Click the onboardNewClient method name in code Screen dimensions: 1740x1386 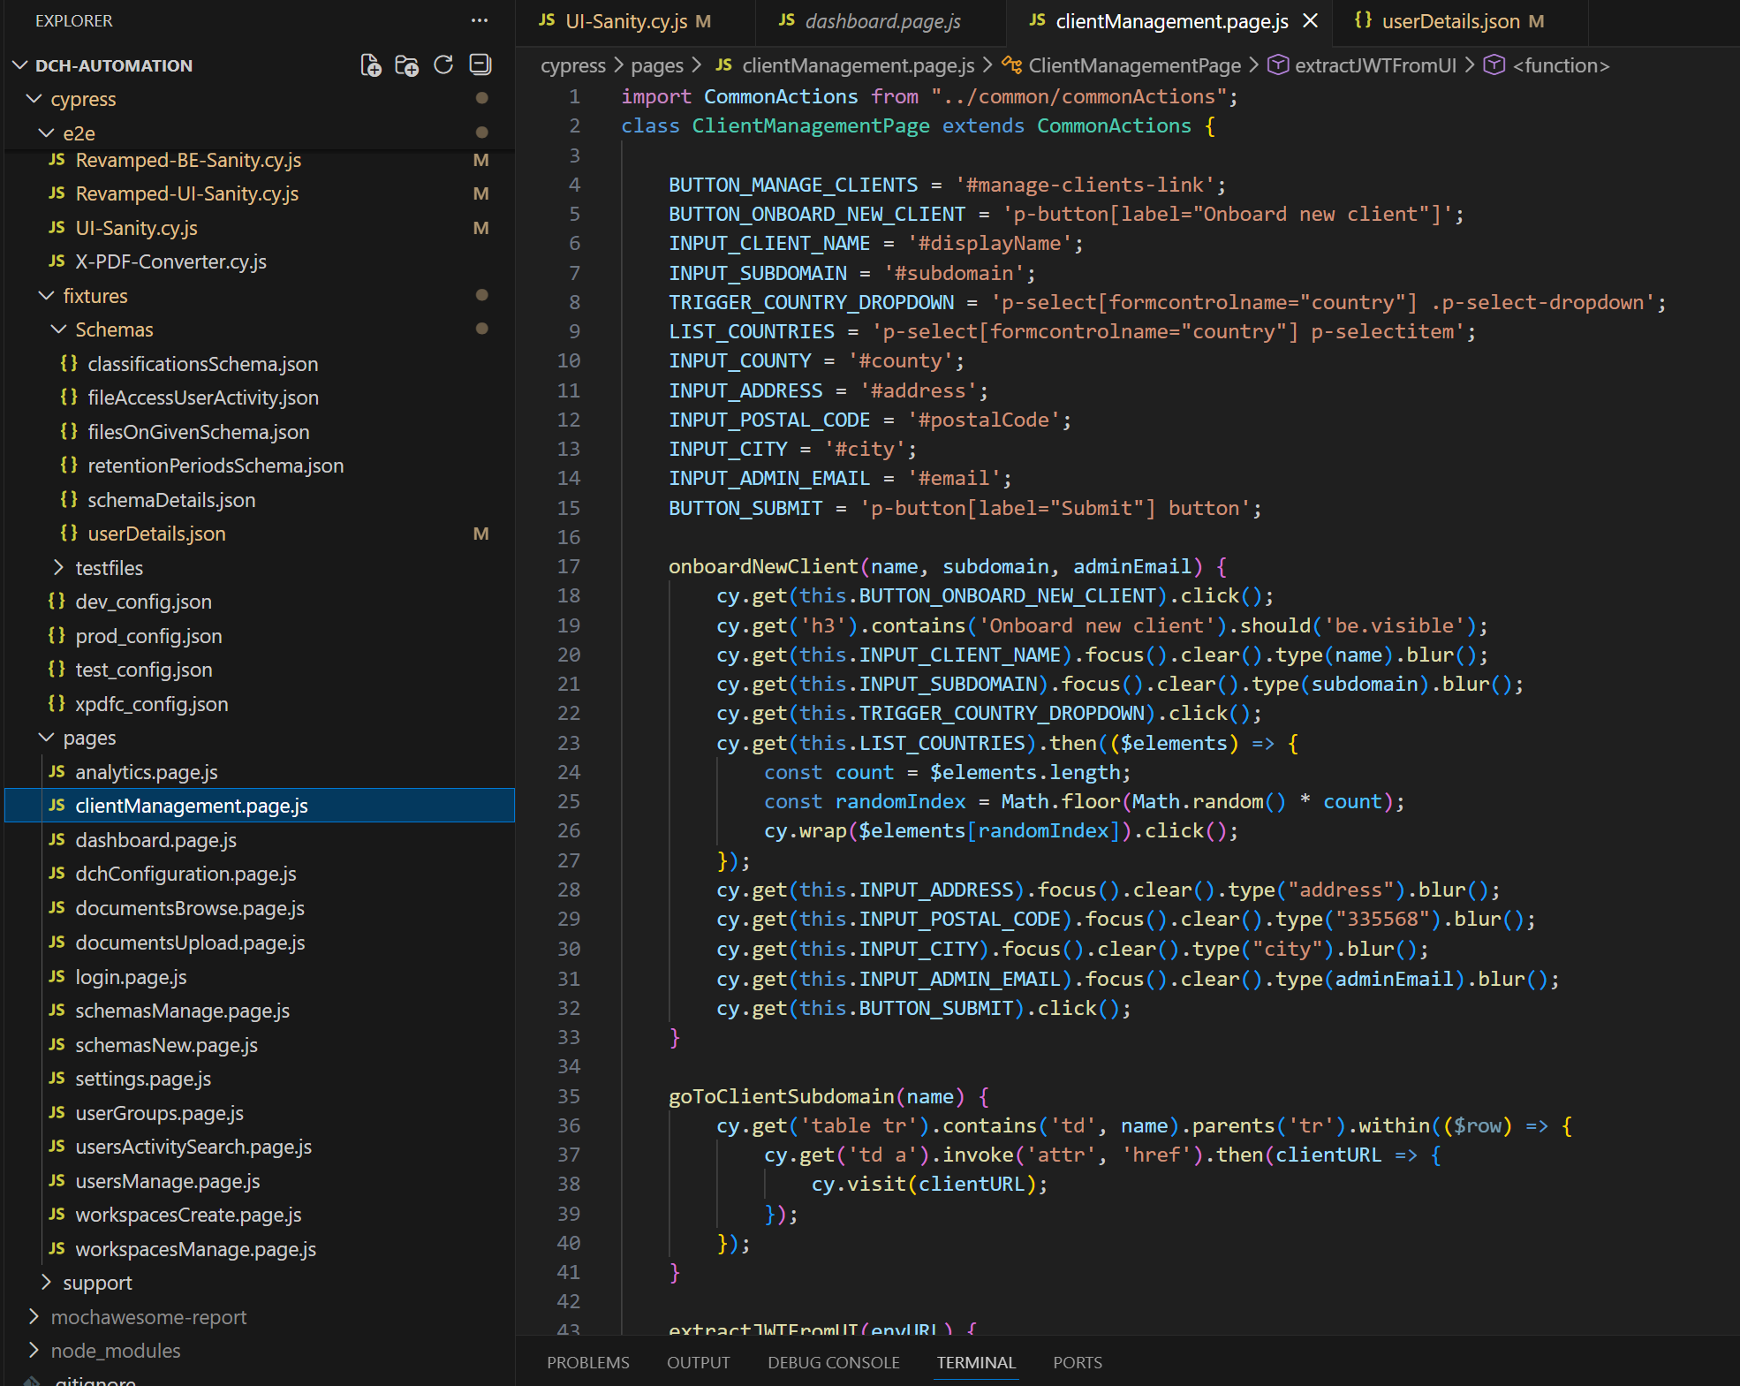point(763,566)
